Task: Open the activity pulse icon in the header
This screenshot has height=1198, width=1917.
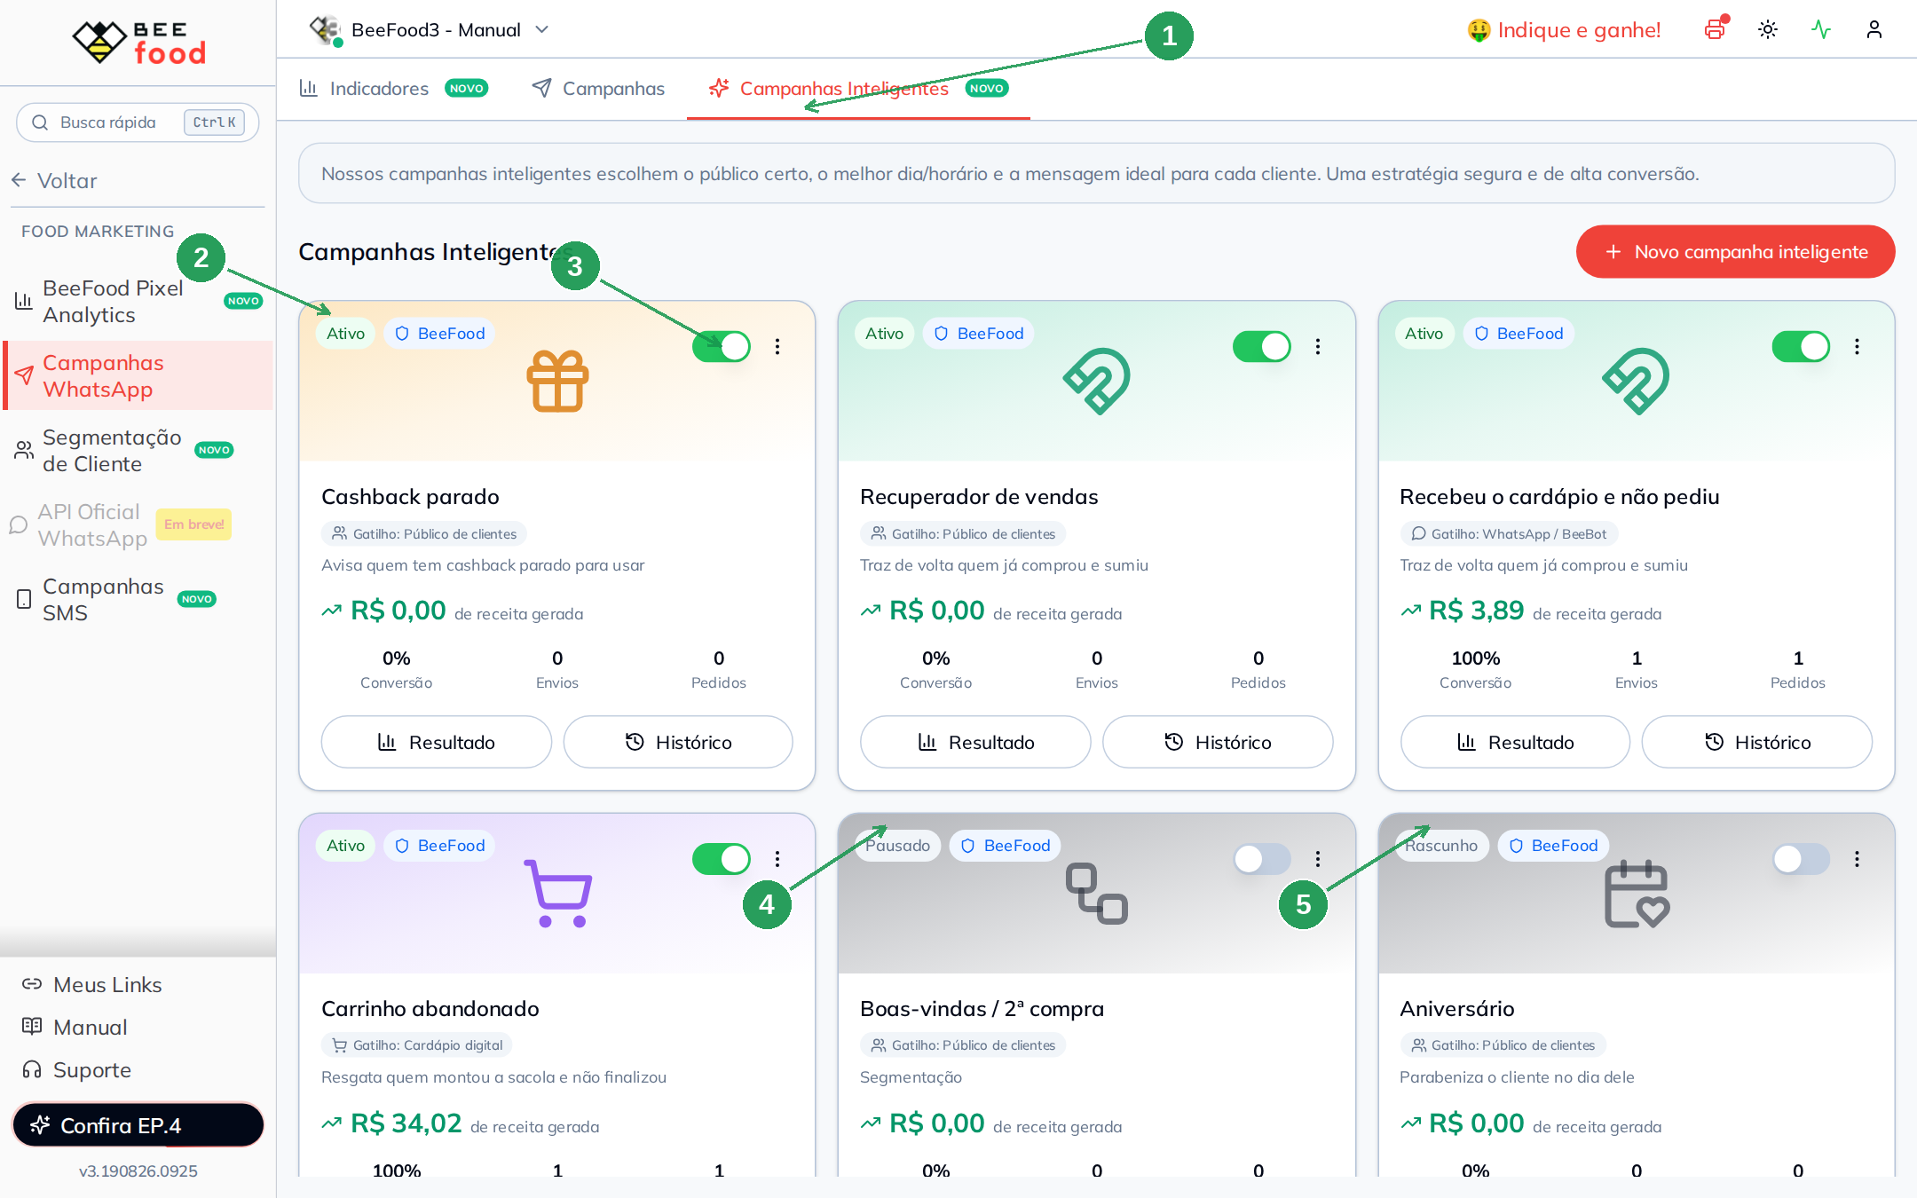Action: click(x=1821, y=29)
